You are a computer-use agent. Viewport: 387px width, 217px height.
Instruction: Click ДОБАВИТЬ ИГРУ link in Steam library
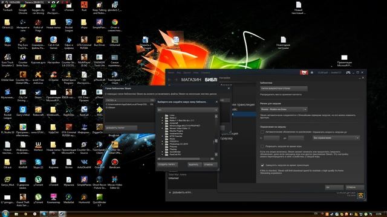coord(180,192)
